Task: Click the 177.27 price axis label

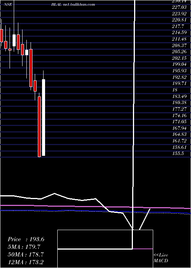Action: pos(179,109)
